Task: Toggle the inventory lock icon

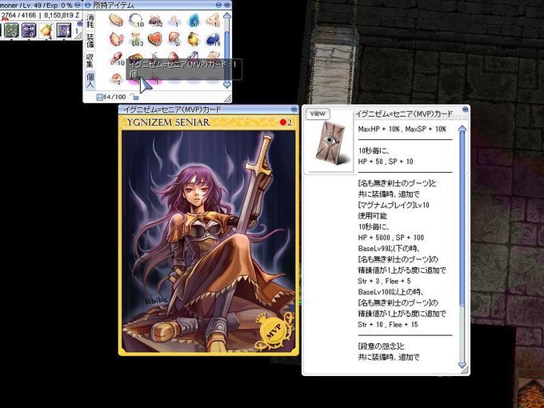Action: tap(134, 97)
